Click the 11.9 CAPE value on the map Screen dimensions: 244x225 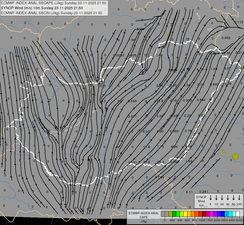(x=147, y=147)
